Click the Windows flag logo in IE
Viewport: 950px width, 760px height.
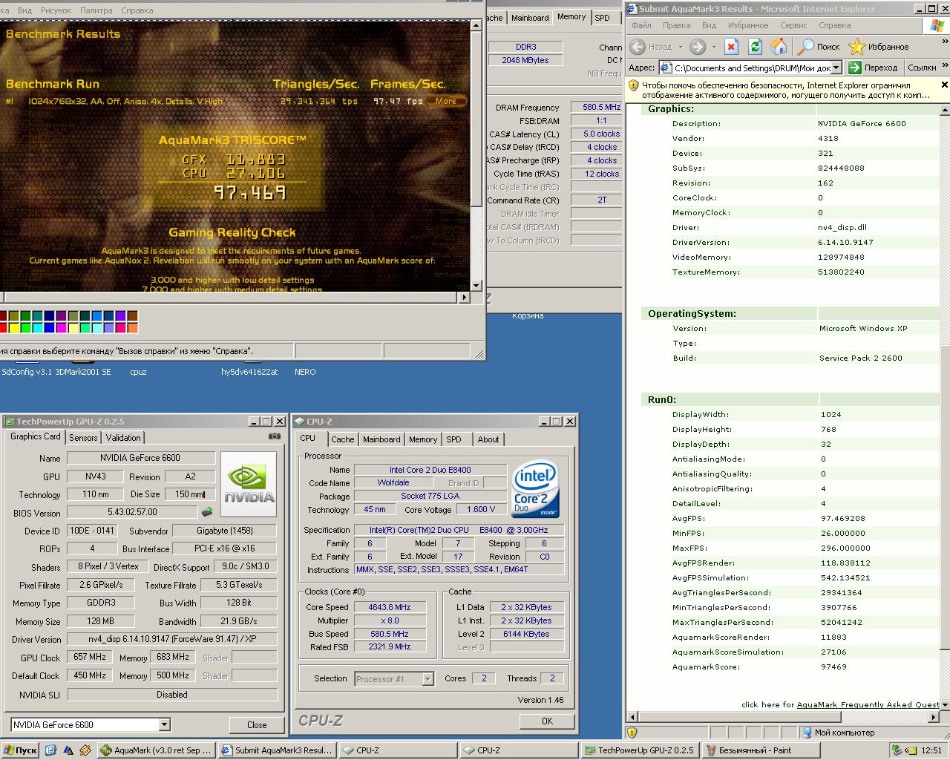point(937,25)
